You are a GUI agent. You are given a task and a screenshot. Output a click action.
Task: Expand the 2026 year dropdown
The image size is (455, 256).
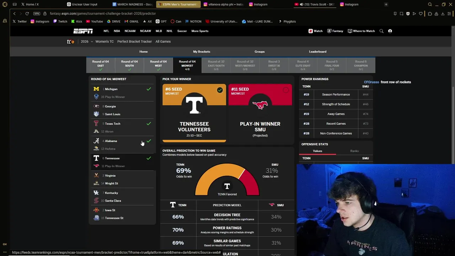(87, 42)
